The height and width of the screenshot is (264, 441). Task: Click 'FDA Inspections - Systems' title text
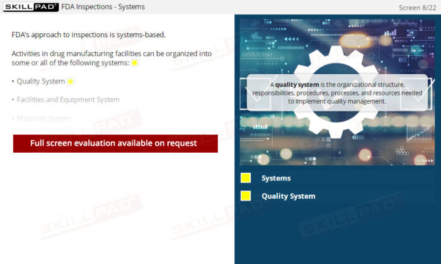(103, 7)
